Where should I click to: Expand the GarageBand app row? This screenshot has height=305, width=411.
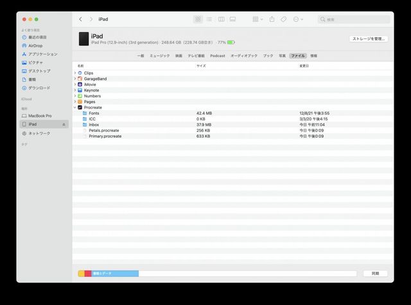coord(75,79)
